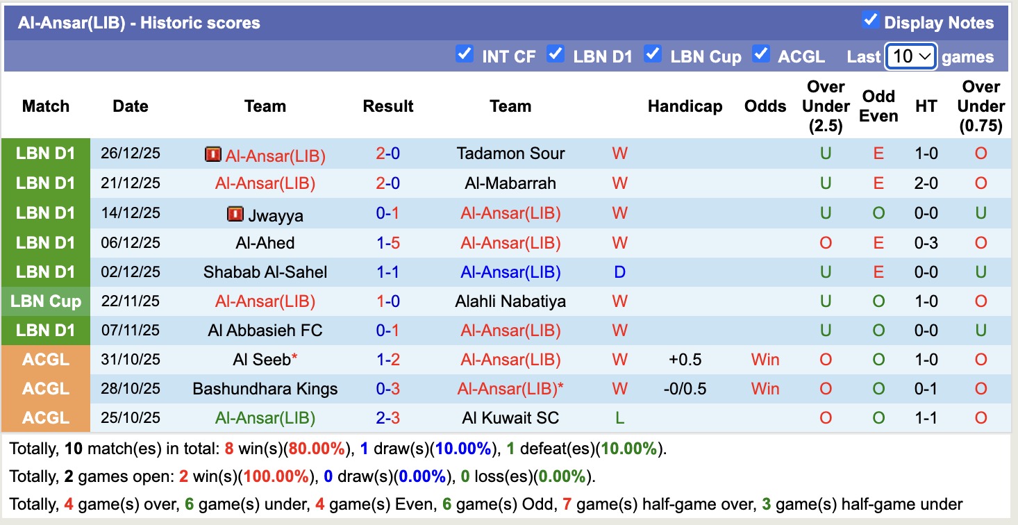
Task: Click the Win odds for Al Seeb match
Action: (764, 359)
